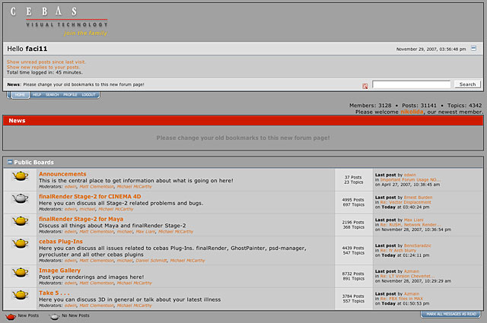This screenshot has width=487, height=323.
Task: Open the Public Boards category title
Action: 33,163
